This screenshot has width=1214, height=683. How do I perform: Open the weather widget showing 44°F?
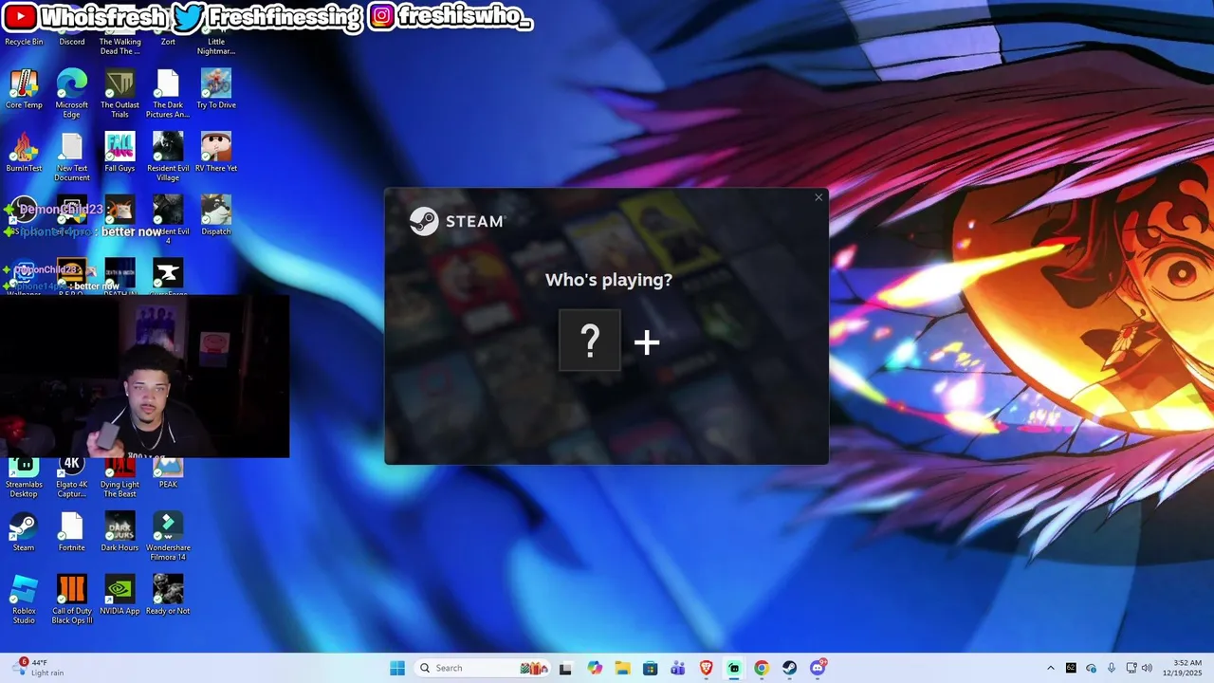click(36, 668)
